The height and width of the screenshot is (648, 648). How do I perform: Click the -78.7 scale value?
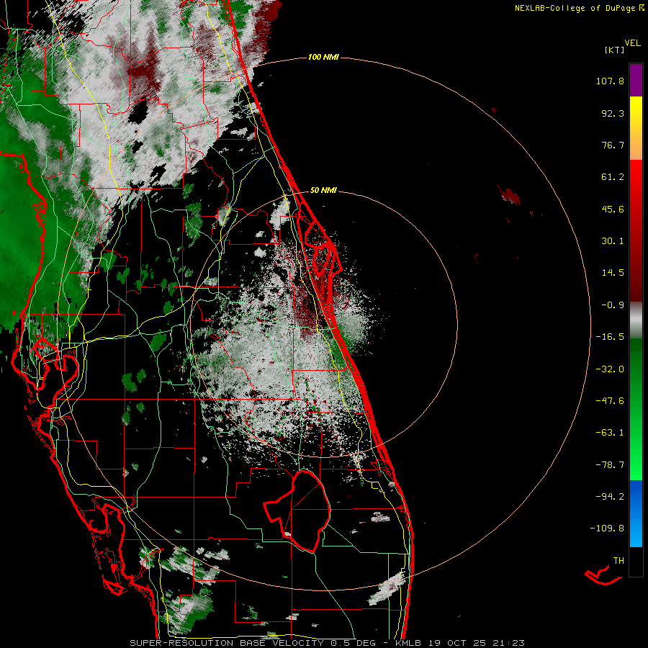[610, 465]
